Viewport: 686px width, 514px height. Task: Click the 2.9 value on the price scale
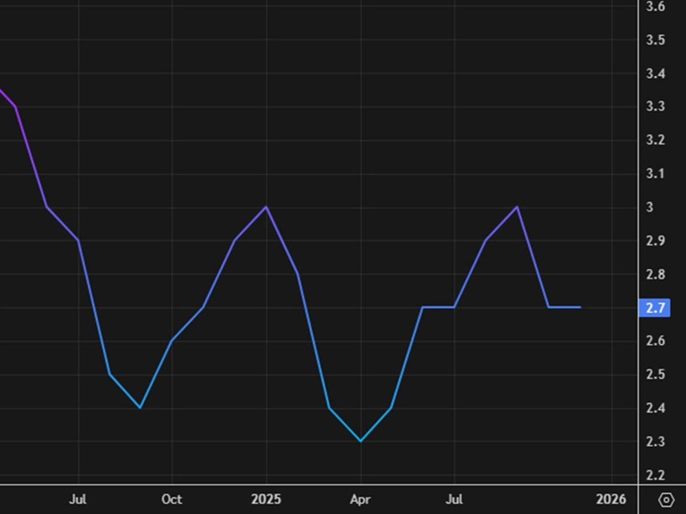pos(655,241)
